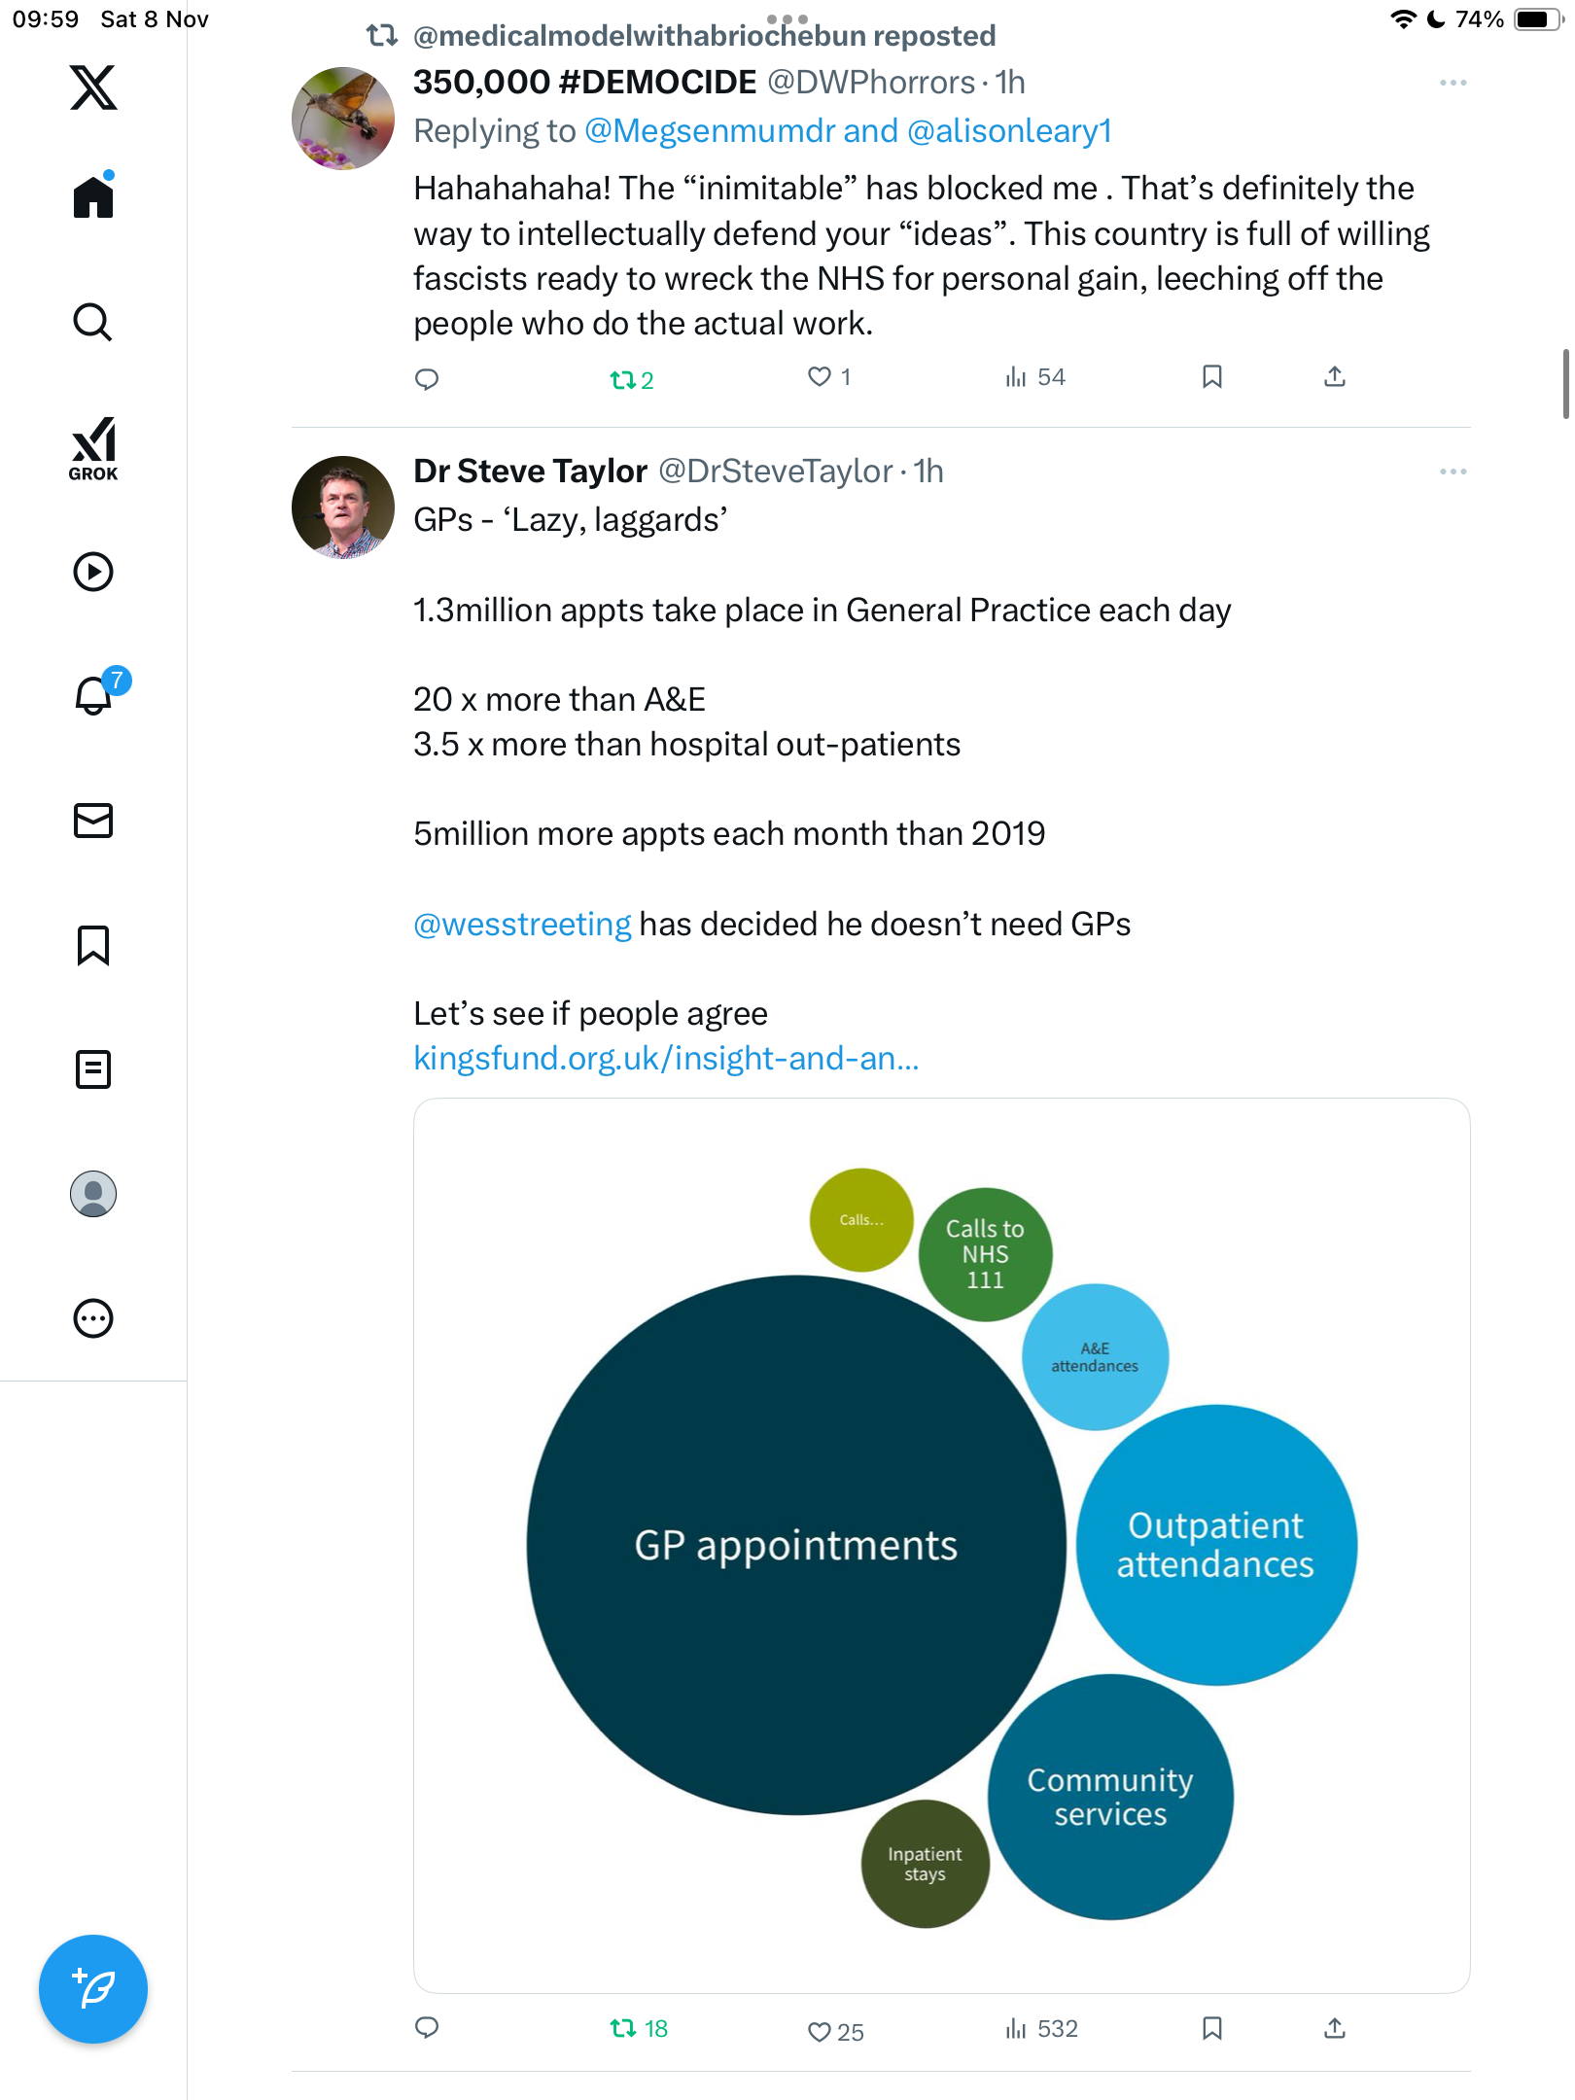
Task: Open more options for DWPhorrors post
Action: [x=1452, y=83]
